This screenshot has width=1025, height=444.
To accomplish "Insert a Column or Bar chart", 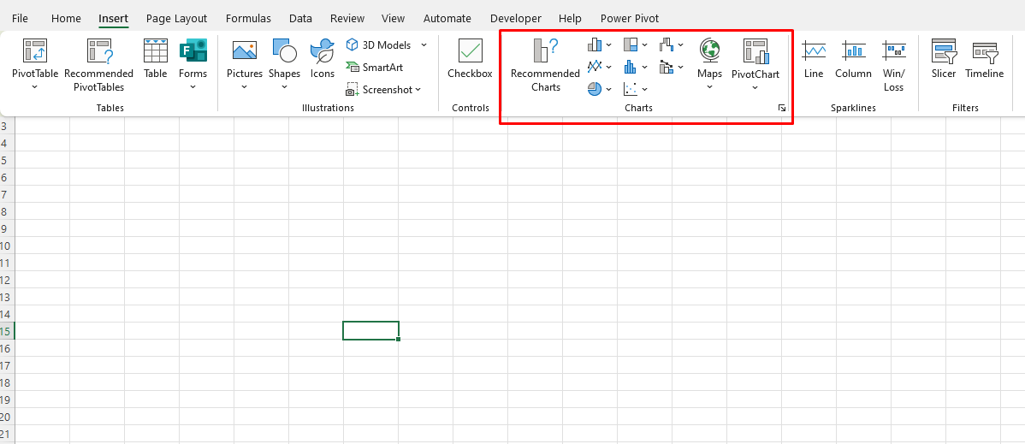I will pyautogui.click(x=595, y=44).
